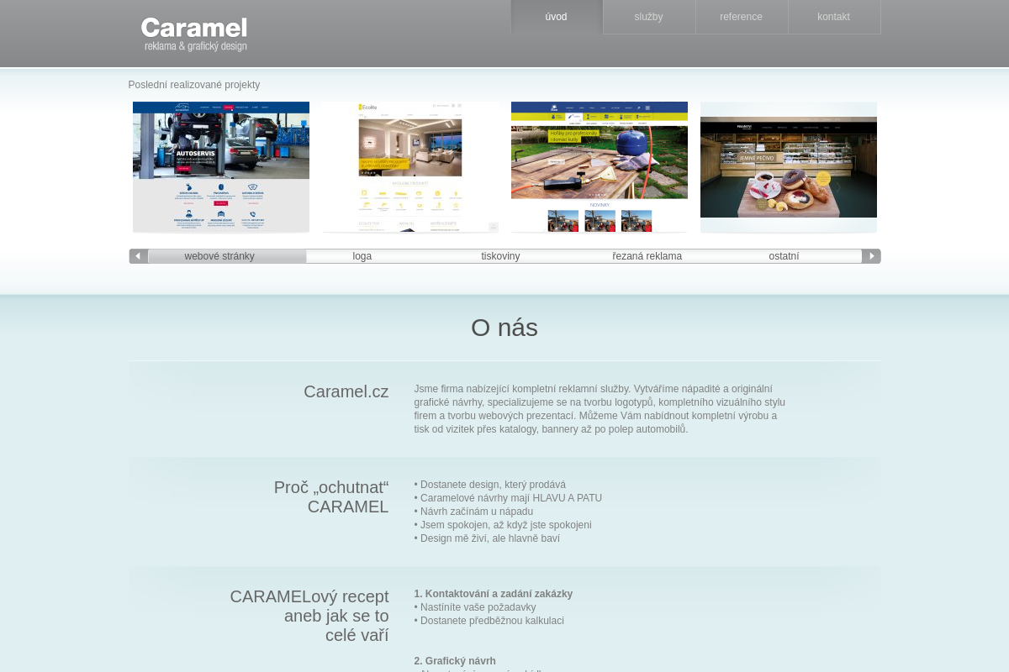Select the ostatní category filter
Image resolution: width=1009 pixels, height=672 pixels.
tap(784, 256)
